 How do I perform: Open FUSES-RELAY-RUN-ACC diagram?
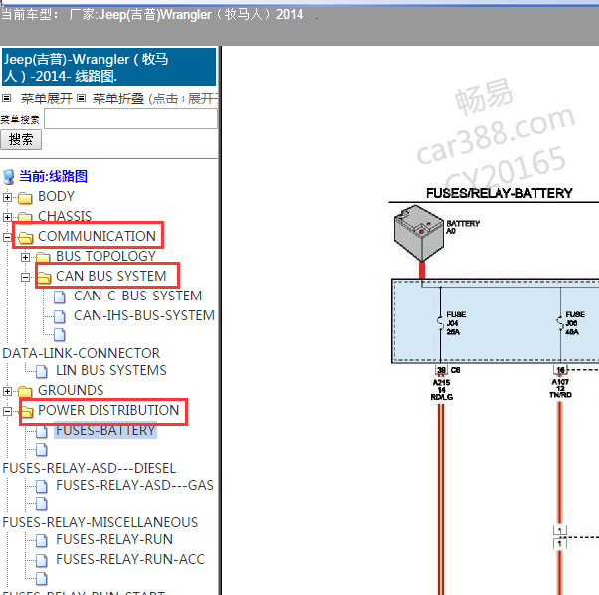[x=130, y=559]
